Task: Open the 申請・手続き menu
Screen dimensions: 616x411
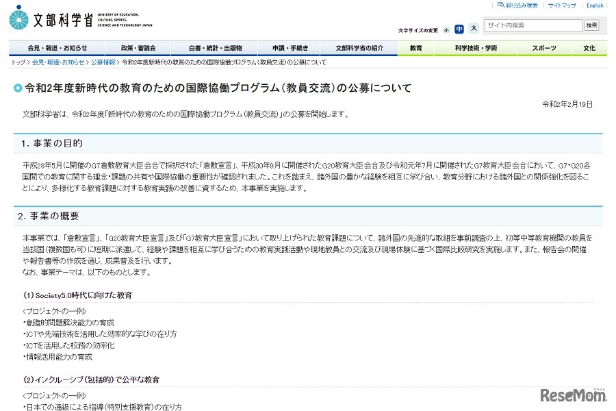Action: [x=290, y=48]
